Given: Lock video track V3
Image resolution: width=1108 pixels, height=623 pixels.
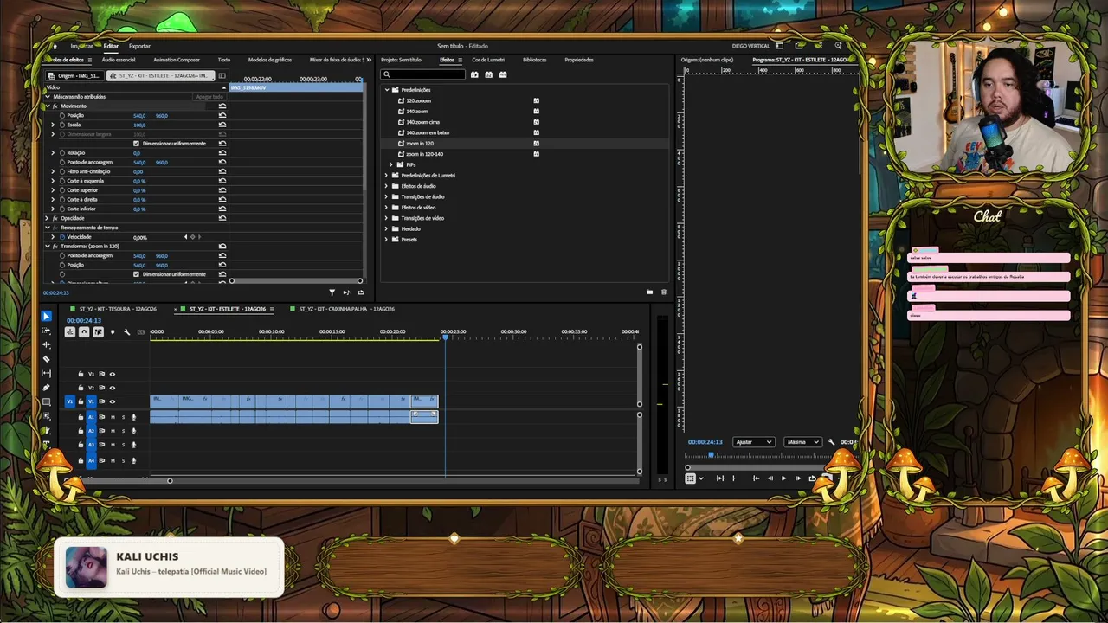Looking at the screenshot, I should 81,374.
